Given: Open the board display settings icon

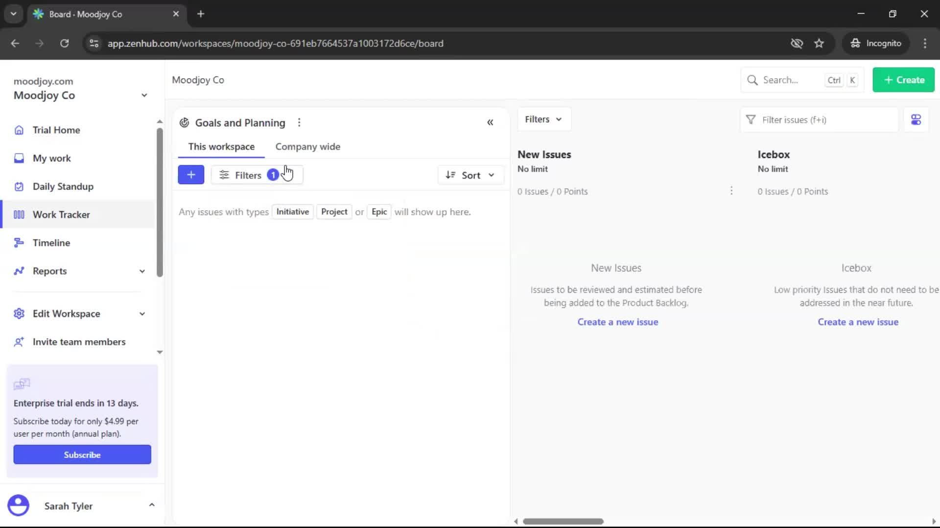Looking at the screenshot, I should point(916,119).
